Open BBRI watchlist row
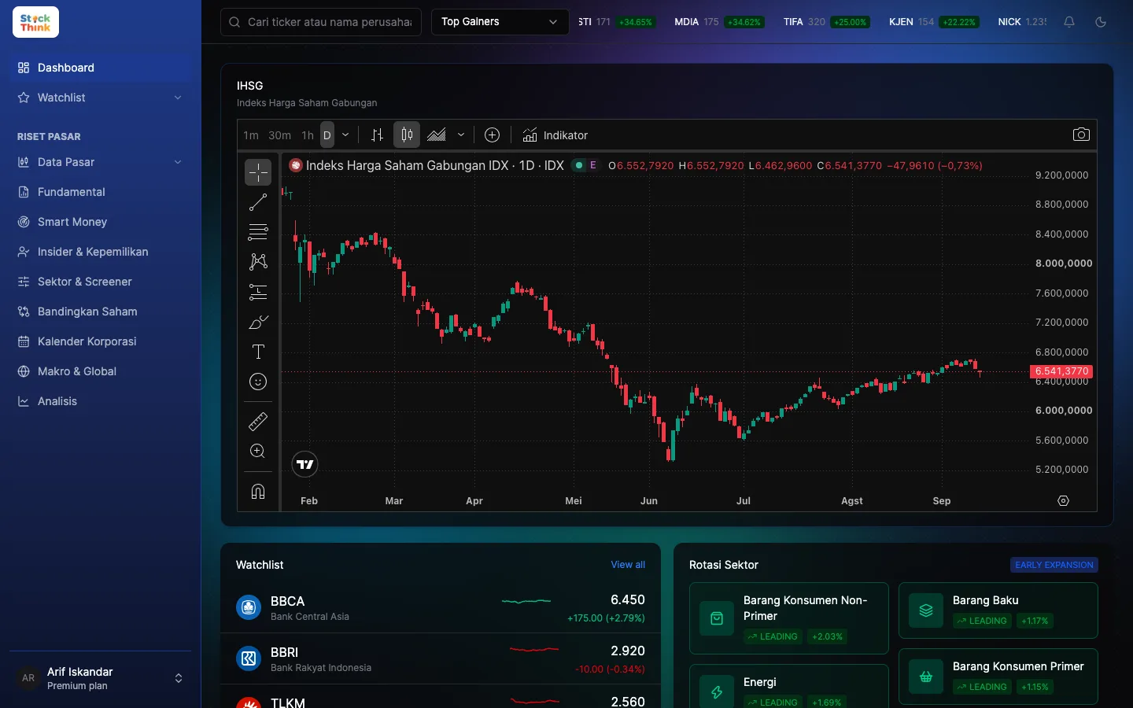 (441, 658)
